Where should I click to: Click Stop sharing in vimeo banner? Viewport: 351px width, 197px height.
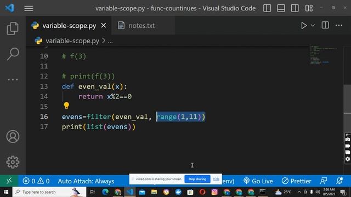(197, 179)
